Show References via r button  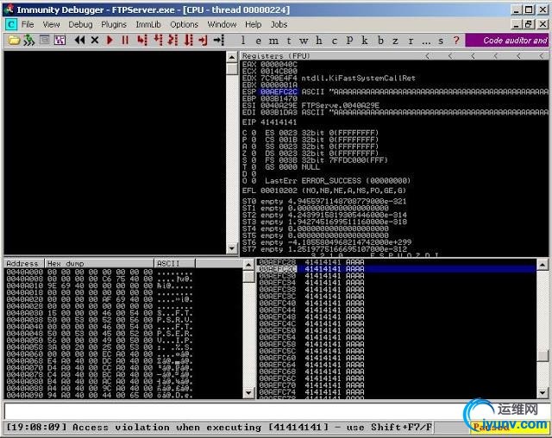coord(411,41)
